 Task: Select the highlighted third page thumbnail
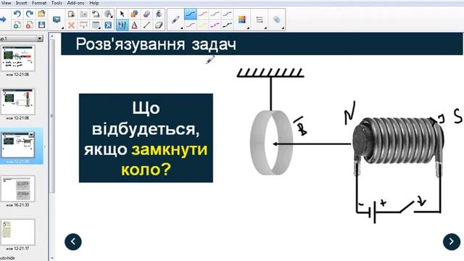(x=17, y=145)
